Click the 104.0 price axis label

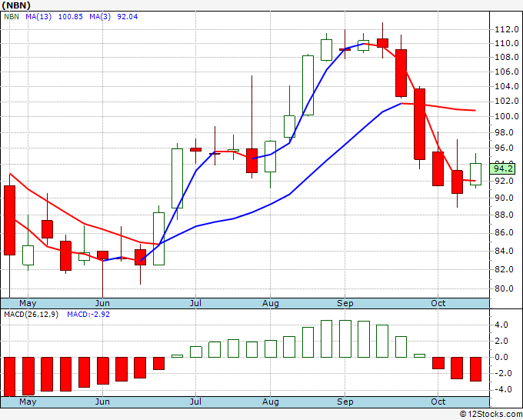507,87
